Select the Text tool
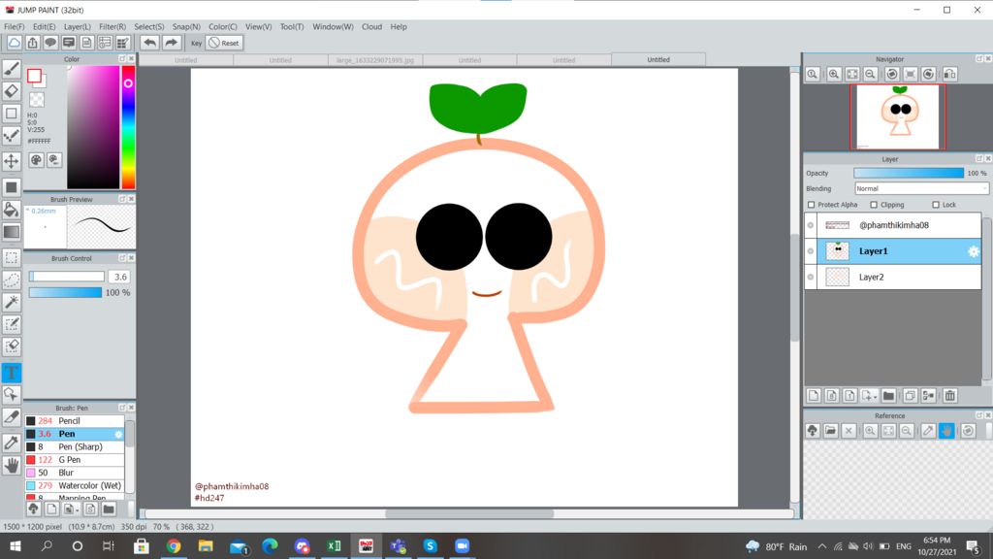Screen dimensions: 993x559 [12, 373]
